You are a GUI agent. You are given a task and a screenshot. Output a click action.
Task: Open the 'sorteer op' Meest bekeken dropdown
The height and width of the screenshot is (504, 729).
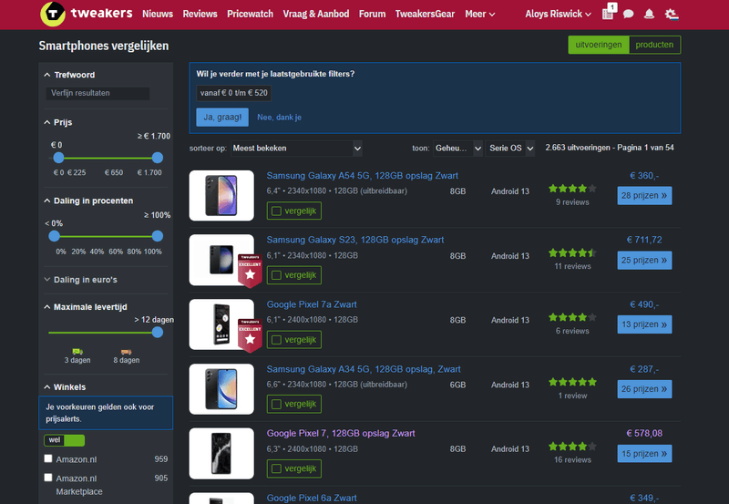pyautogui.click(x=296, y=149)
